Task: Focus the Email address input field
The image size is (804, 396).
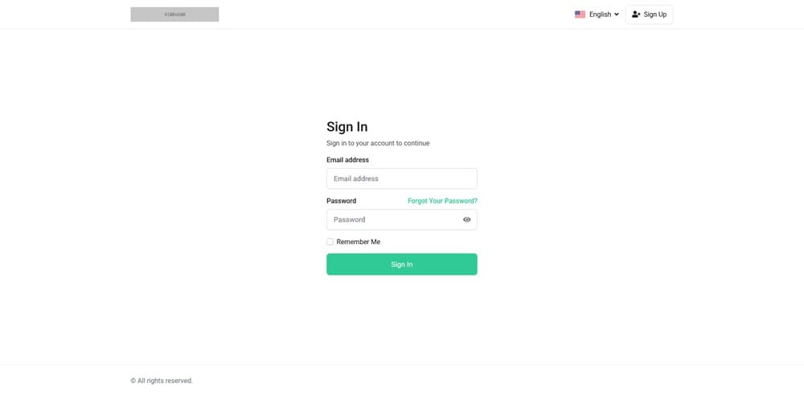Action: coord(401,178)
